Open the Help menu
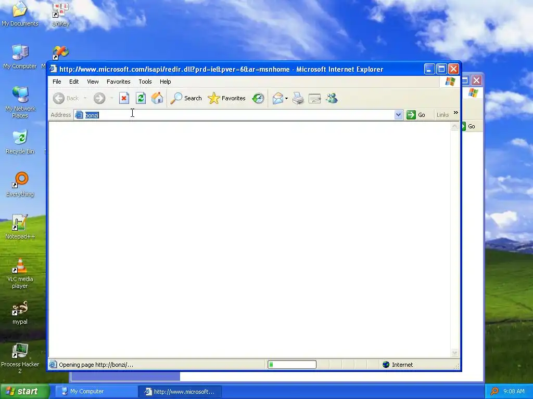This screenshot has height=399, width=533. [x=165, y=82]
